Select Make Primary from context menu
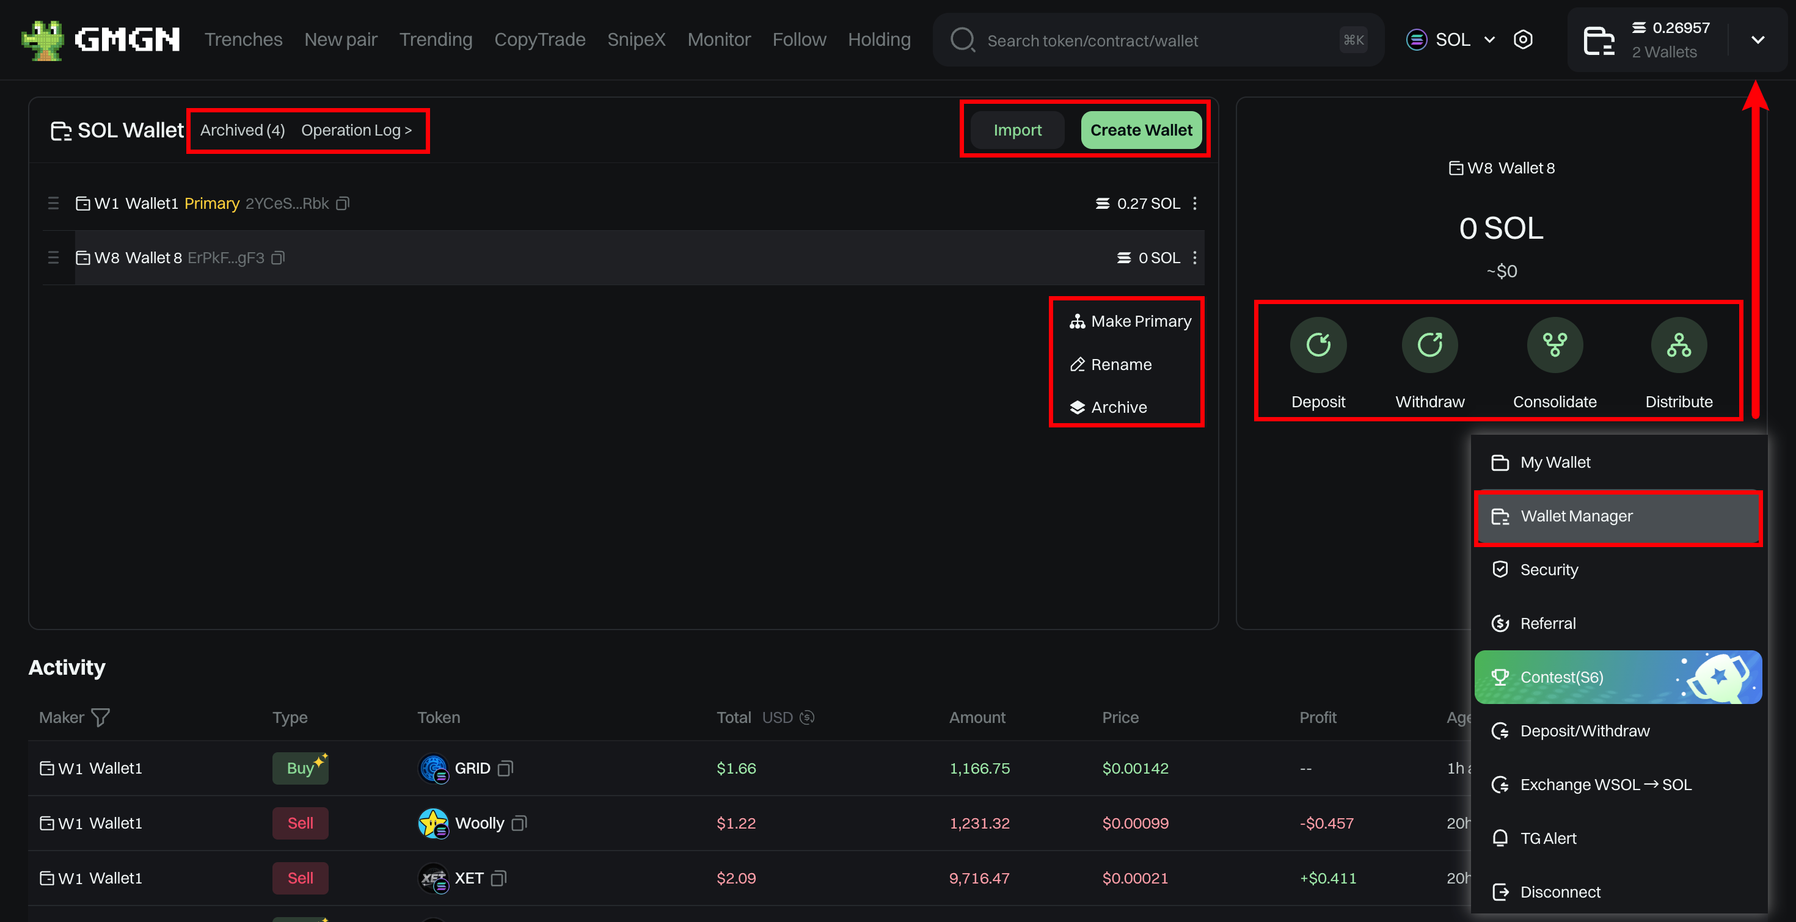1796x922 pixels. (x=1130, y=321)
